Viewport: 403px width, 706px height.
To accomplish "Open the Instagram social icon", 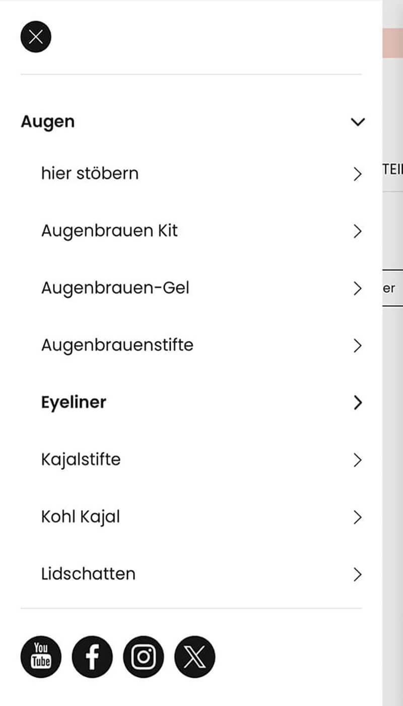I will pyautogui.click(x=144, y=657).
